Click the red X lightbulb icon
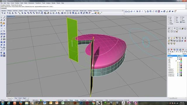The width and height of the screenshot is (187, 105). click(x=185, y=41)
